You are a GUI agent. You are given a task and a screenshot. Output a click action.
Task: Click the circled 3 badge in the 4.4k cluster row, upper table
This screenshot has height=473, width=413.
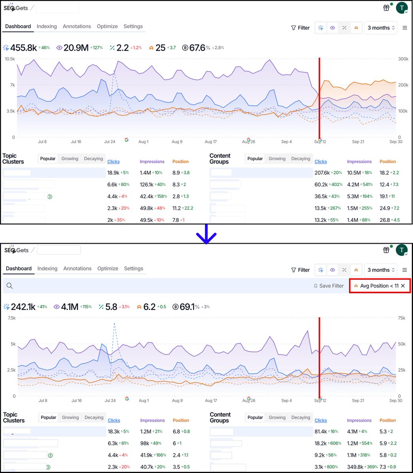(50, 196)
